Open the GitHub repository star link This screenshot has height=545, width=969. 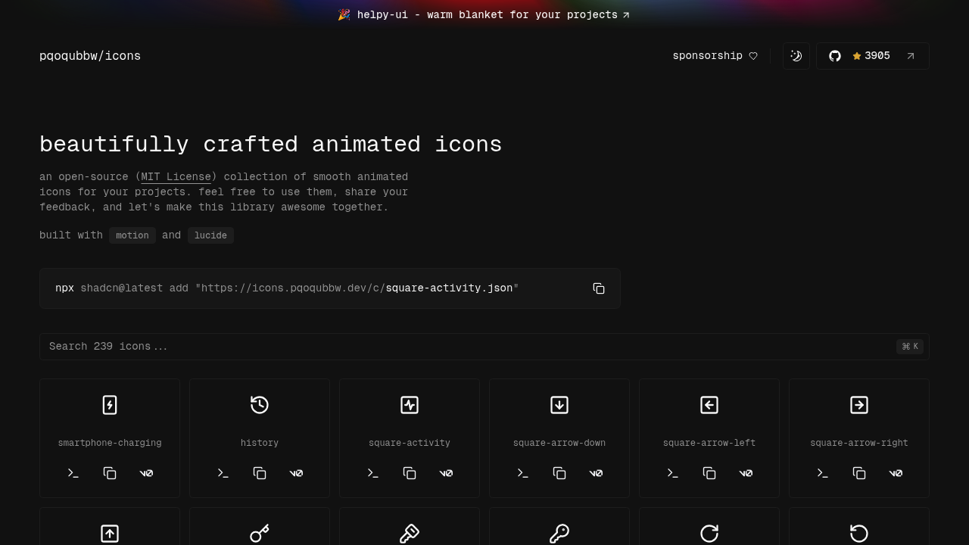click(x=872, y=56)
